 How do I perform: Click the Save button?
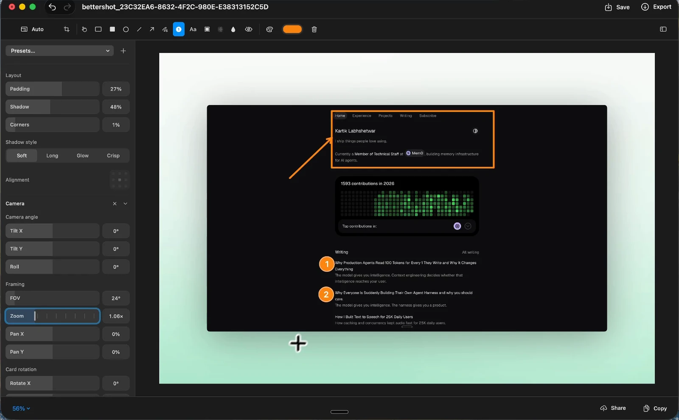pyautogui.click(x=617, y=7)
